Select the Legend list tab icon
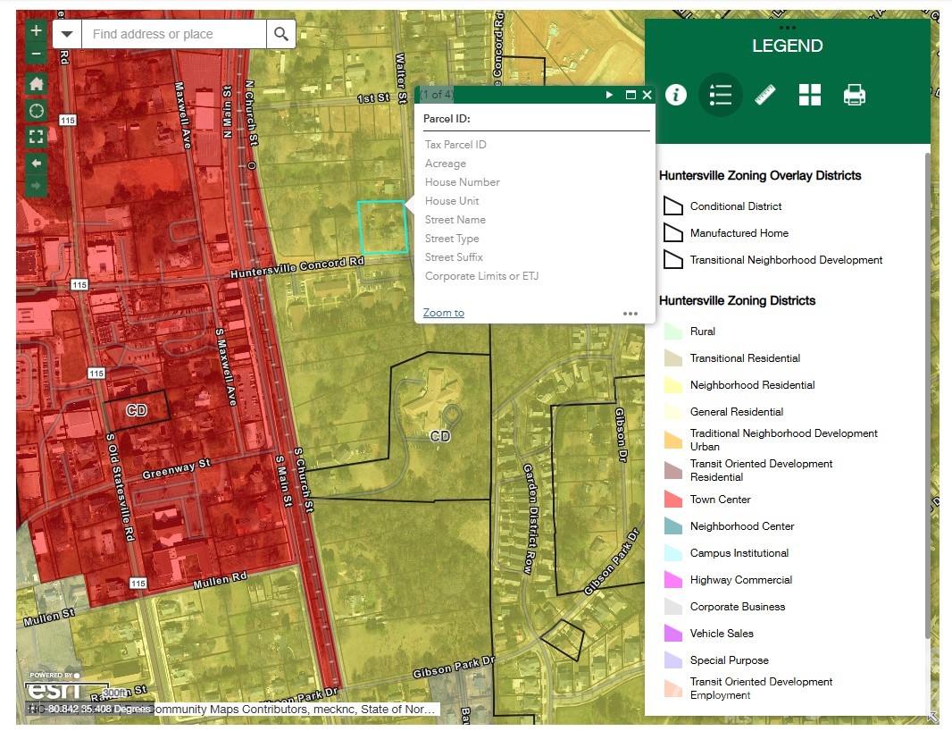The height and width of the screenshot is (731, 952). (x=721, y=95)
